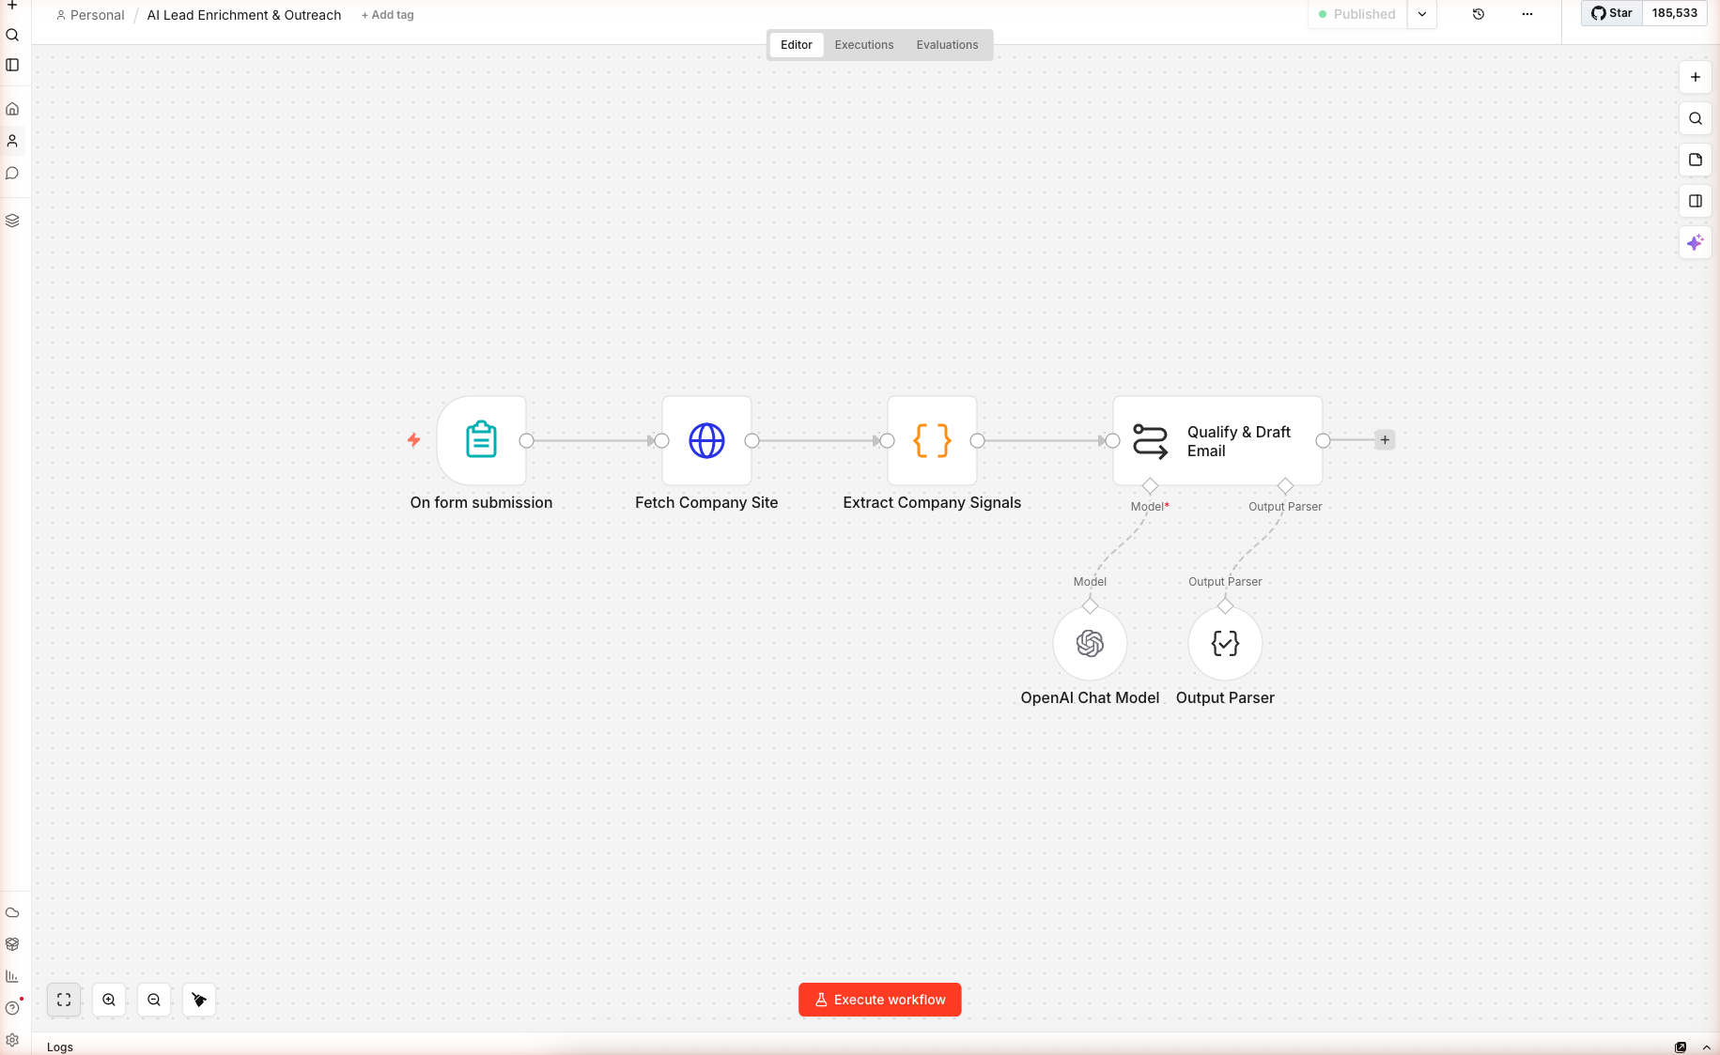Switch to the Executions tab
This screenshot has width=1720, height=1055.
(x=863, y=45)
